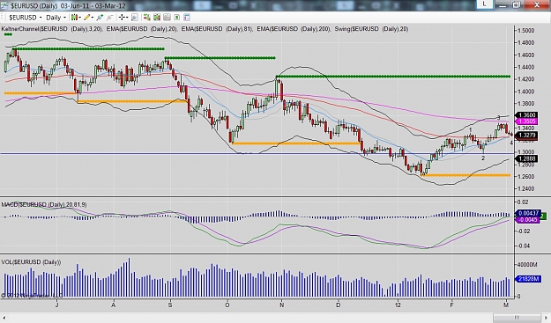The image size is (551, 323).
Task: Click the 1.5000 price axis label
Action: pos(526,31)
